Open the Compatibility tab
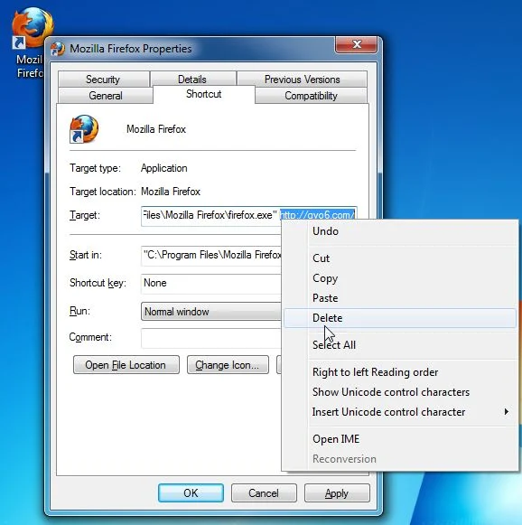Image resolution: width=522 pixels, height=525 pixels. point(311,96)
